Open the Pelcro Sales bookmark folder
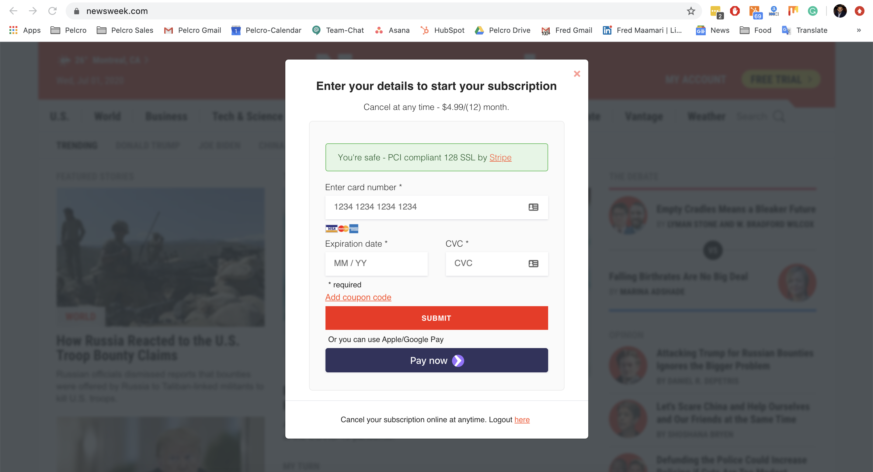This screenshot has width=873, height=472. tap(125, 30)
